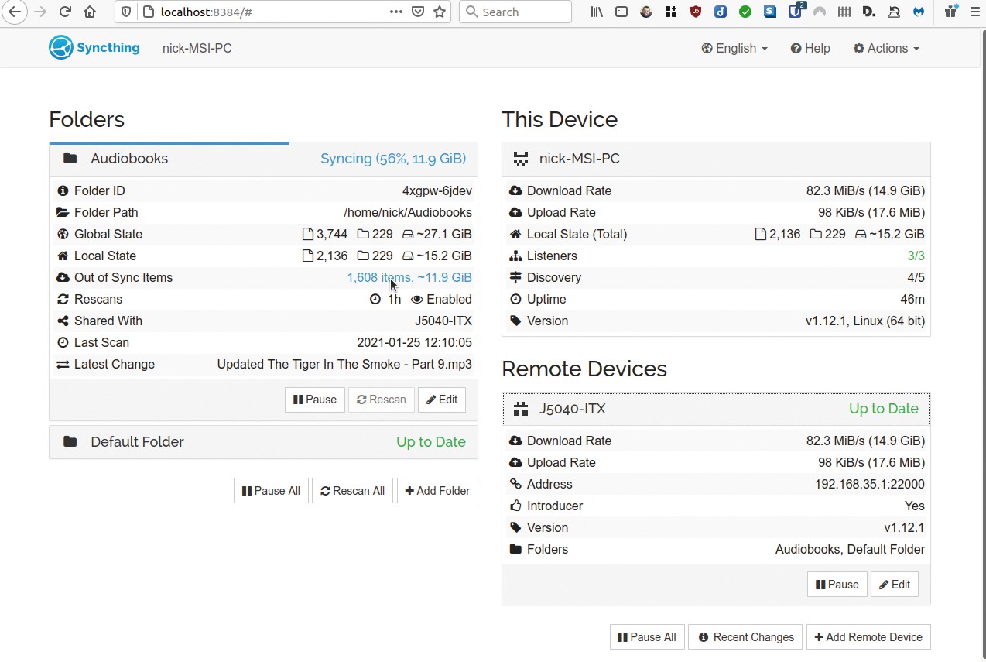The width and height of the screenshot is (986, 662).
Task: Open Recent Changes
Action: (x=746, y=637)
